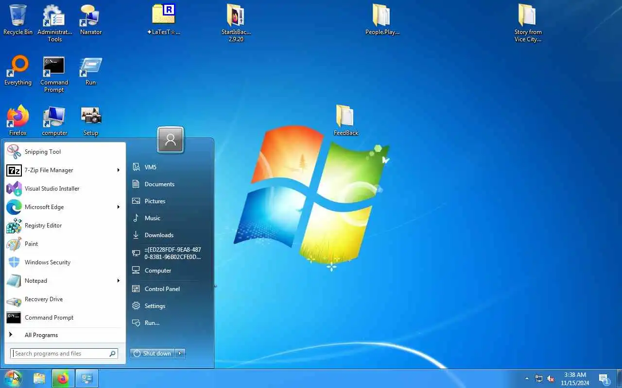The height and width of the screenshot is (388, 622).
Task: Select the StartIsBack 2.9.20 folder
Action: [236, 23]
